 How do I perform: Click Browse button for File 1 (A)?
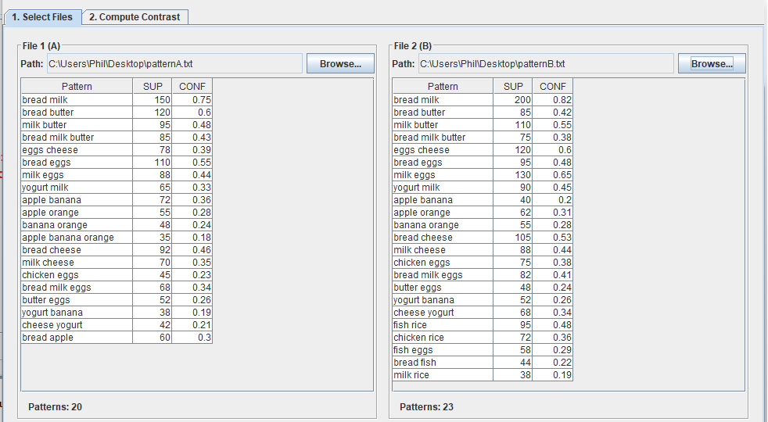[x=340, y=64]
